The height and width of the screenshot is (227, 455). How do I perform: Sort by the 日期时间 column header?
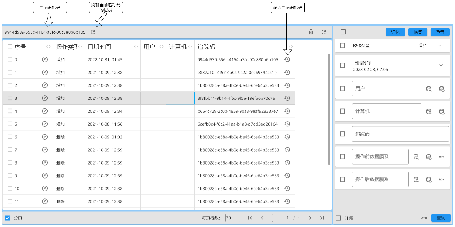point(99,47)
